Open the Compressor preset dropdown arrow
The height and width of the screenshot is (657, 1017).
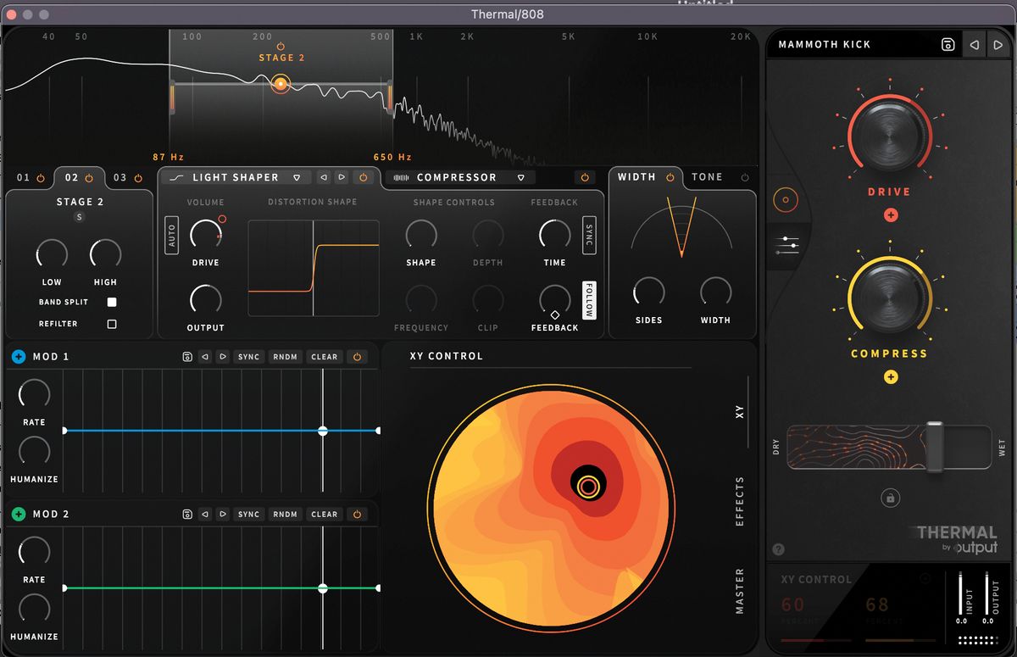(520, 178)
